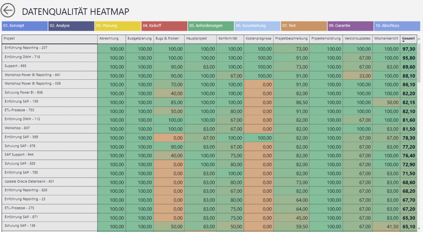
Task: Sort by the Kostenprognose column header
Action: tap(259, 39)
